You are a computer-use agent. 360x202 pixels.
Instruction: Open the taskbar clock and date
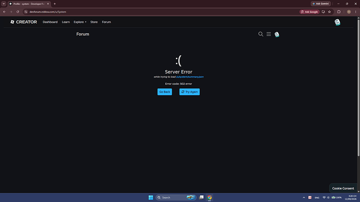point(351,197)
